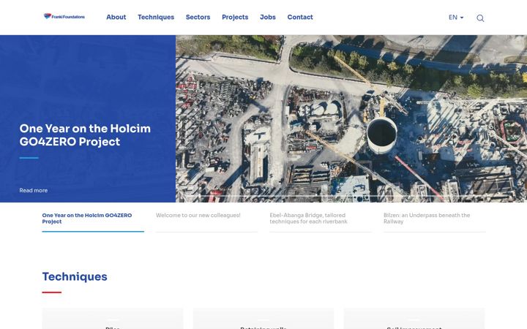
Task: Click Read more in blue banner
Action: pos(33,190)
